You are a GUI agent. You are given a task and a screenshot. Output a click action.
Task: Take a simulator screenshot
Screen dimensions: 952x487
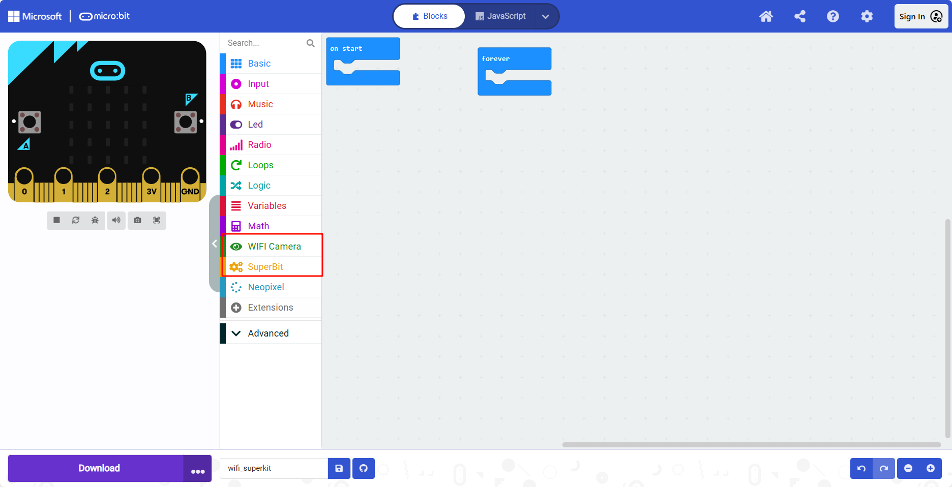[x=137, y=220]
